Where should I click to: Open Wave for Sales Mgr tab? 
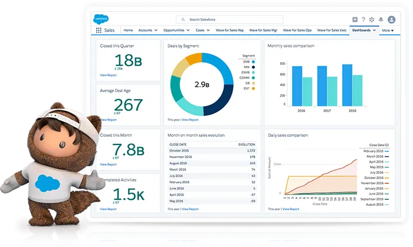click(263, 30)
